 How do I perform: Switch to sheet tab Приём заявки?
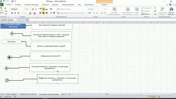pos(11,94)
